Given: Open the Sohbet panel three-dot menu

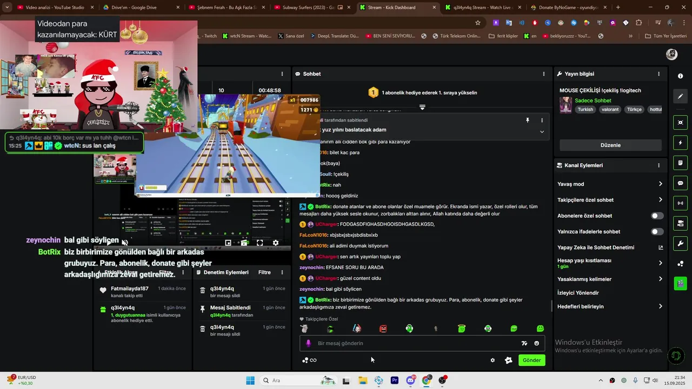Looking at the screenshot, I should 544,74.
